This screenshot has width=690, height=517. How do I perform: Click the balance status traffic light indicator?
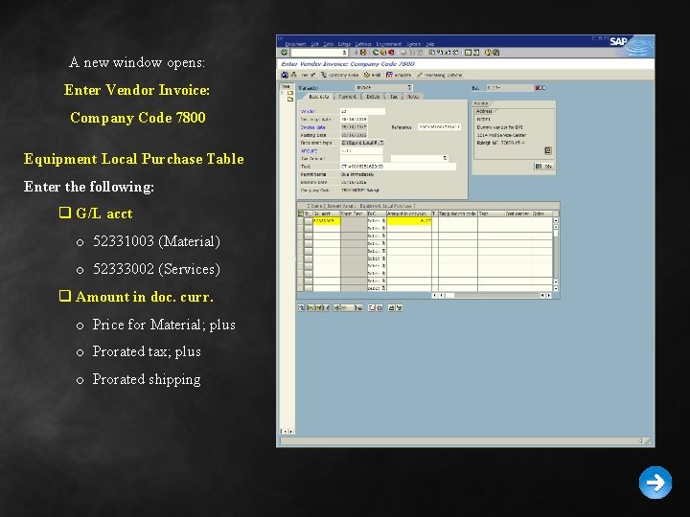pos(540,88)
